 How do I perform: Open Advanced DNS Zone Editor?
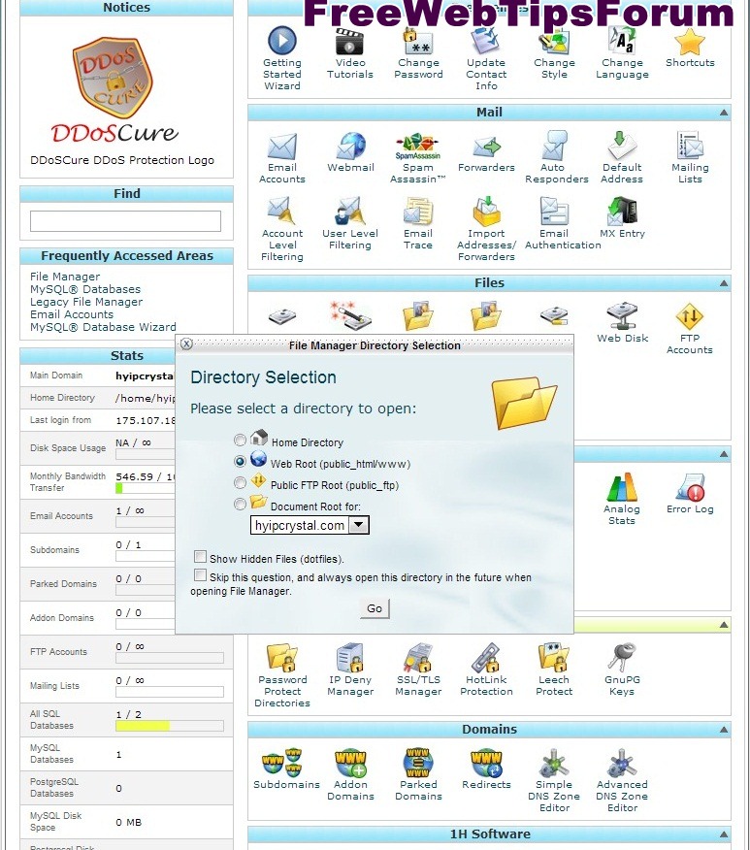(622, 763)
